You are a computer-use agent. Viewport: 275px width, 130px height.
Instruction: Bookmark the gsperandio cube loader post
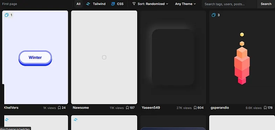[x=265, y=108]
